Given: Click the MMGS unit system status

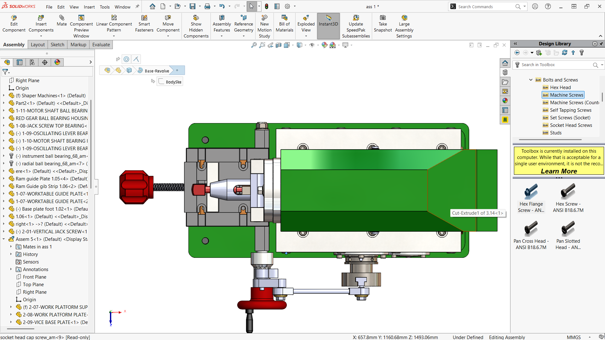Looking at the screenshot, I should tap(573, 337).
